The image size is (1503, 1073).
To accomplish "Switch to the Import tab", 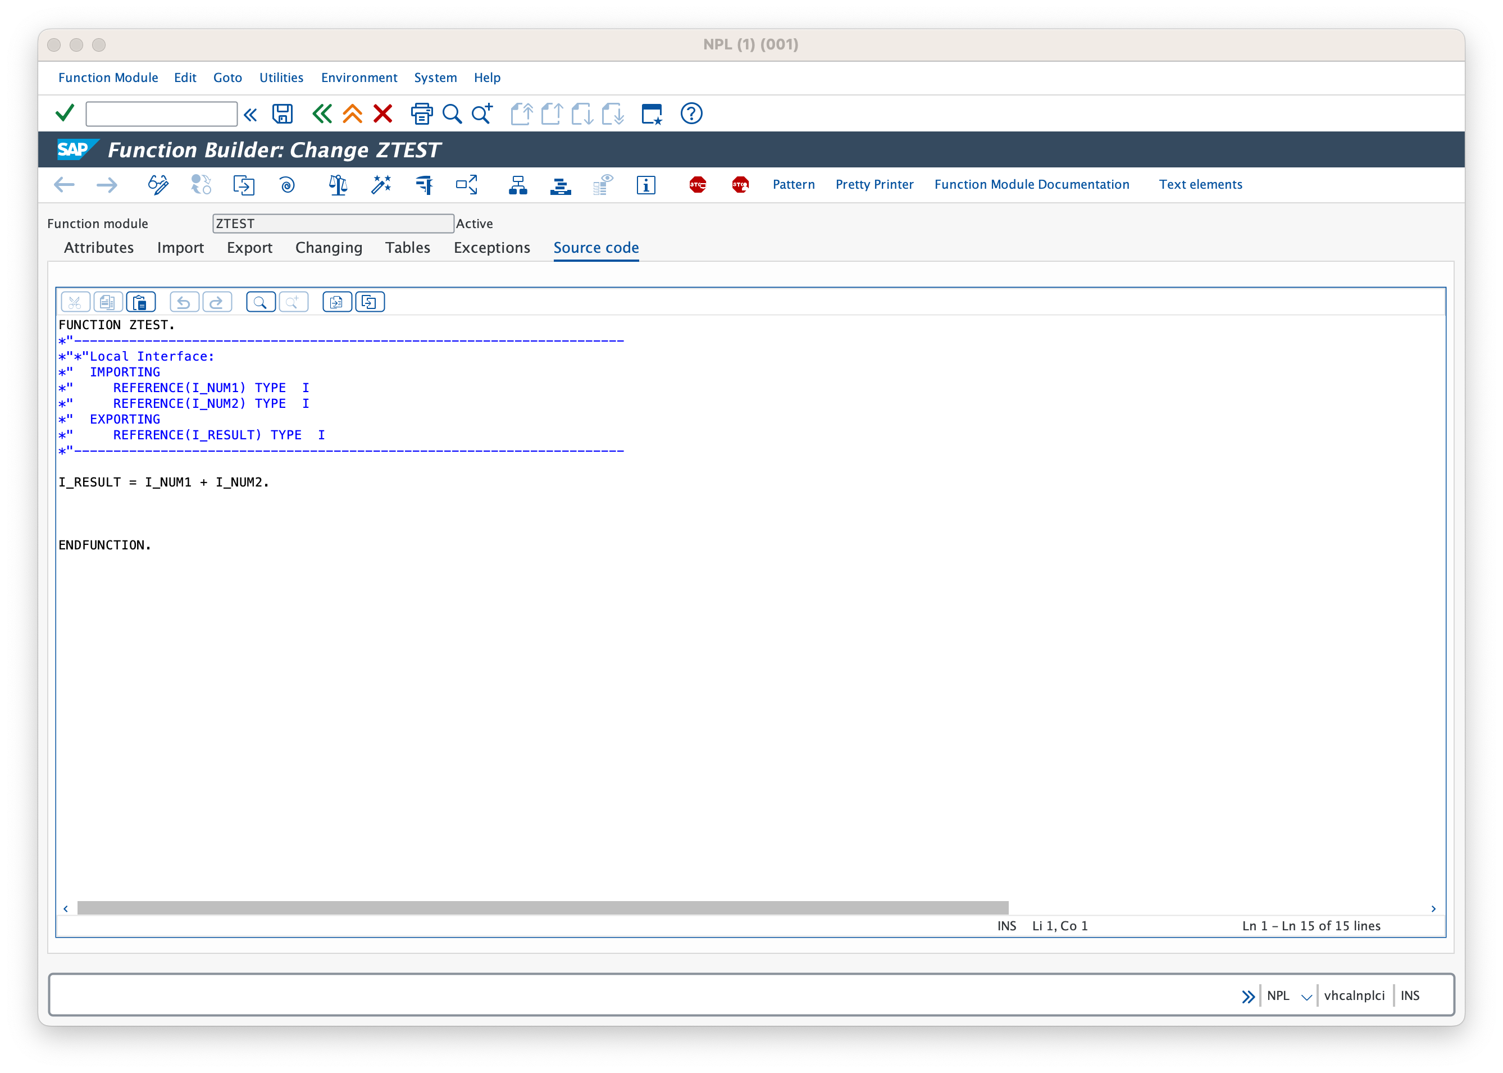I will (180, 248).
